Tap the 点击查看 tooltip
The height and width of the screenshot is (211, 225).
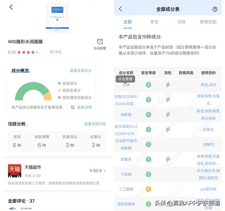tap(125, 79)
